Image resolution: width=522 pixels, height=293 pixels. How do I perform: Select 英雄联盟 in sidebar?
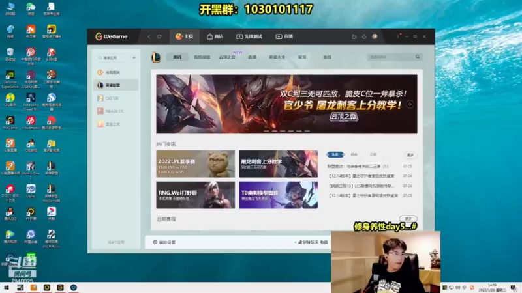[115, 85]
